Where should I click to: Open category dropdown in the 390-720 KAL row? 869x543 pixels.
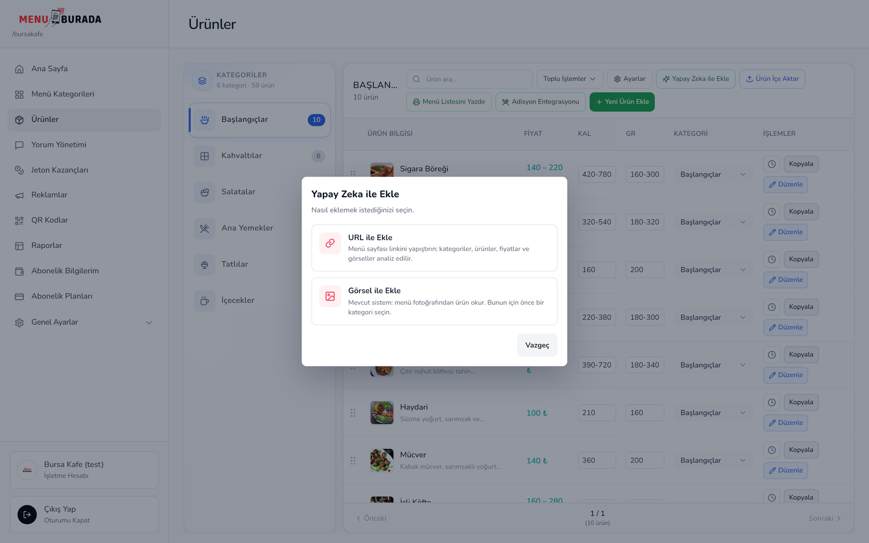coord(713,365)
